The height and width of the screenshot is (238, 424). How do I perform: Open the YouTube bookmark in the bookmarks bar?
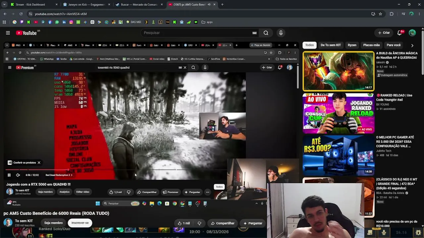[x=36, y=22]
